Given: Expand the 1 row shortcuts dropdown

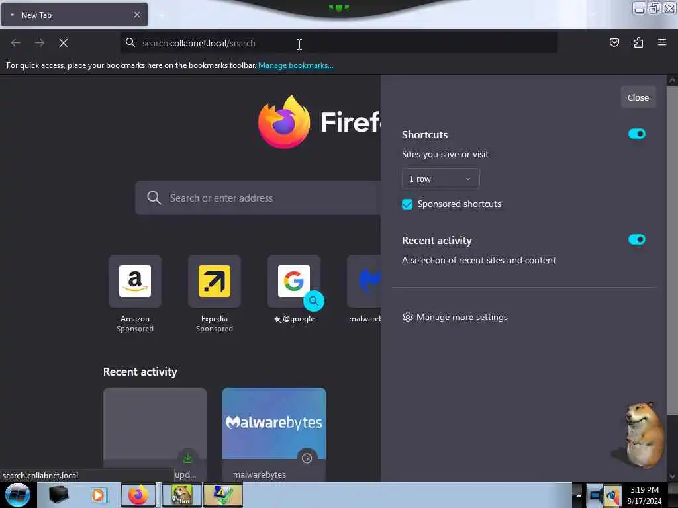Looking at the screenshot, I should 440,179.
